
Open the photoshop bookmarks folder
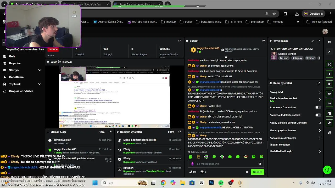pyautogui.click(x=255, y=22)
